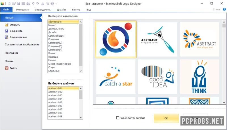Switch to the Вид tab
Image resolution: width=227 pixels, height=130 pixels.
(x=89, y=10)
